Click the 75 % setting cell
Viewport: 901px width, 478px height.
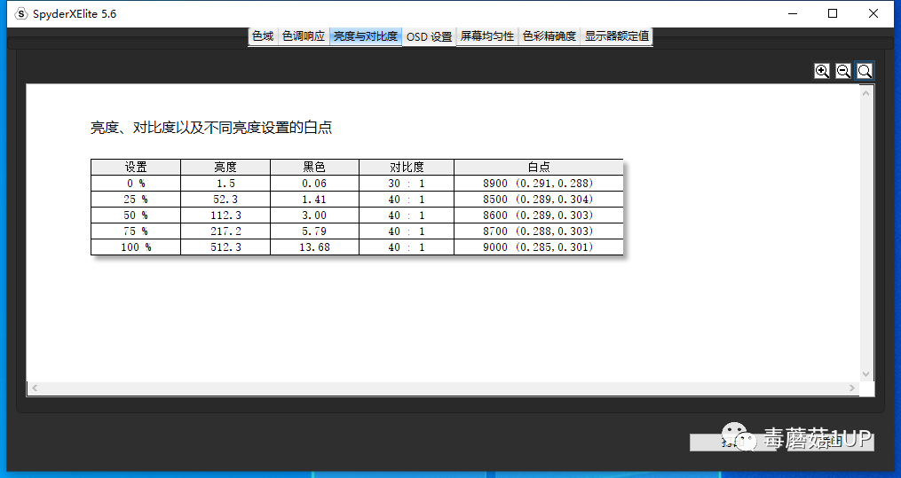point(136,231)
